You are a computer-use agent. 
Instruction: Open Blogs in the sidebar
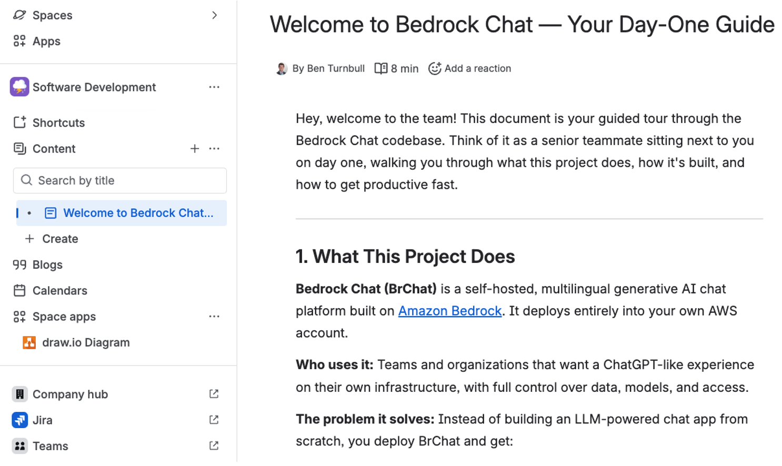point(47,265)
